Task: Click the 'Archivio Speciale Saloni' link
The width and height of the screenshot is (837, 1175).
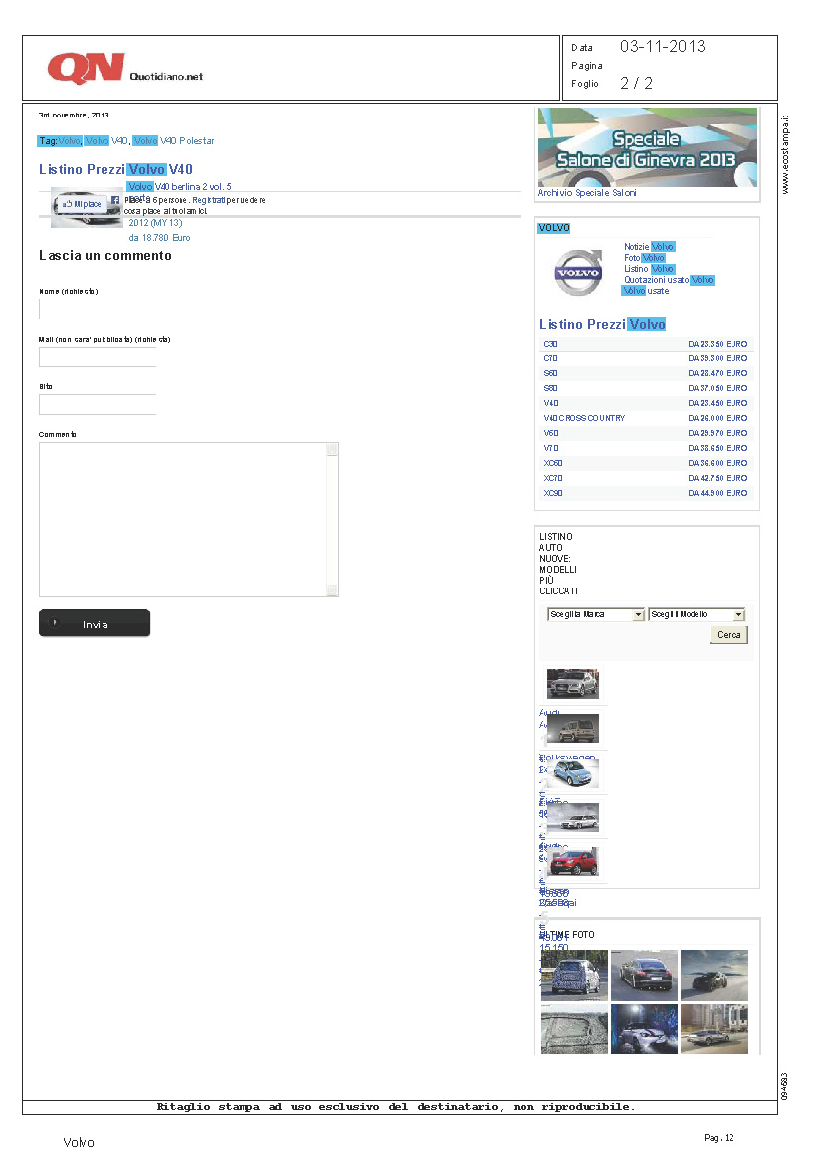Action: pos(587,193)
